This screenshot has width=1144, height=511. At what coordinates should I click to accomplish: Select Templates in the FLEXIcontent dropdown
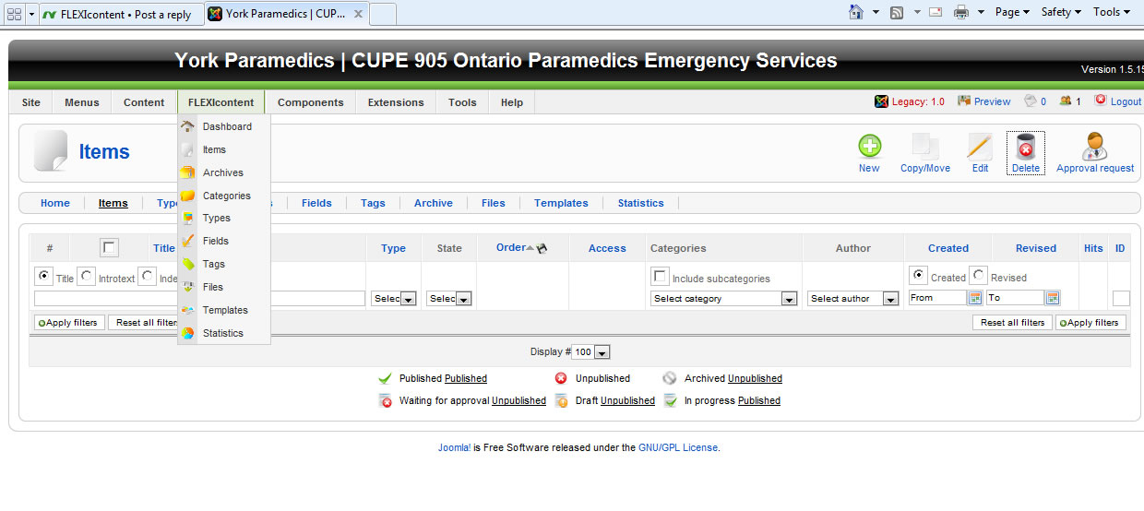click(x=224, y=310)
